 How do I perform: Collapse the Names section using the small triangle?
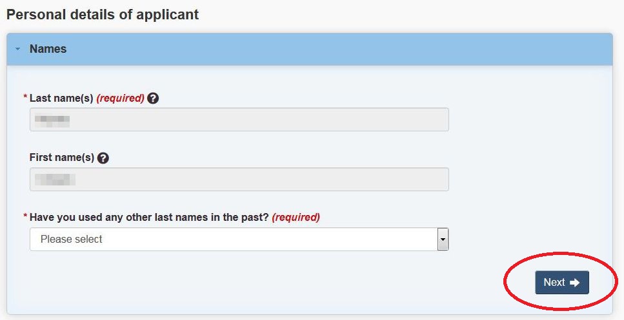[x=17, y=49]
